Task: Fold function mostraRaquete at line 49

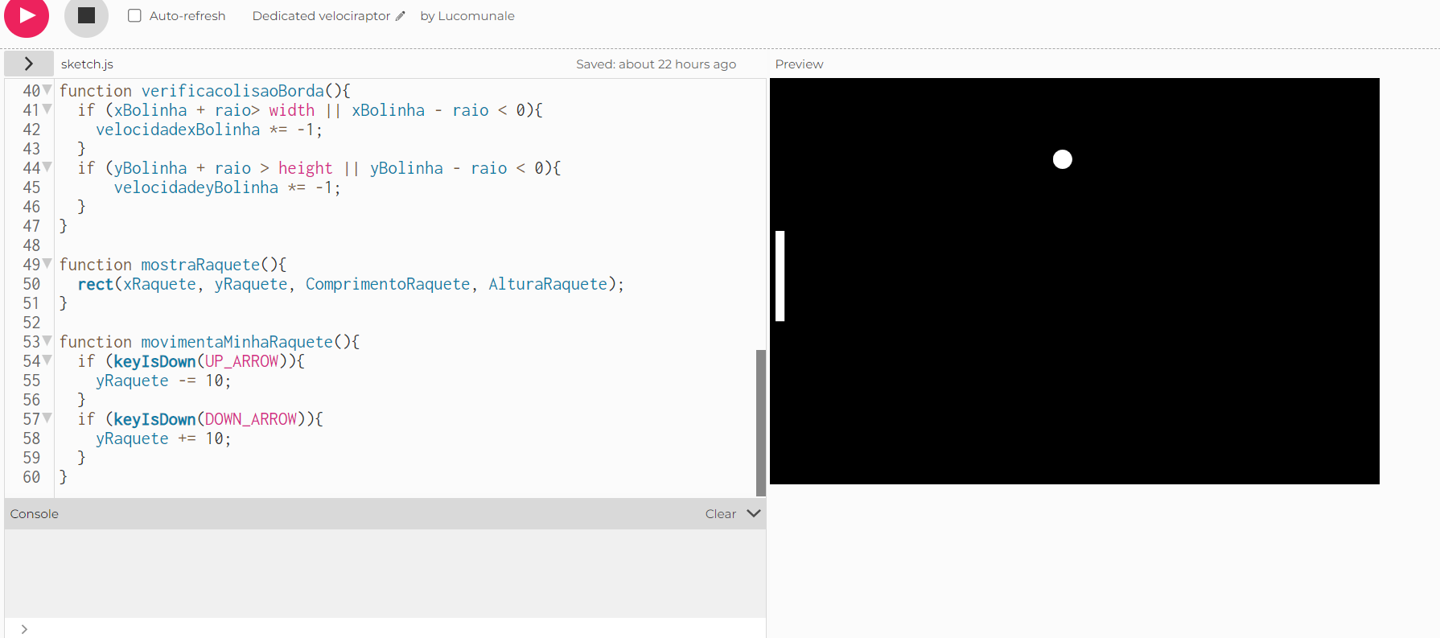Action: tap(47, 263)
